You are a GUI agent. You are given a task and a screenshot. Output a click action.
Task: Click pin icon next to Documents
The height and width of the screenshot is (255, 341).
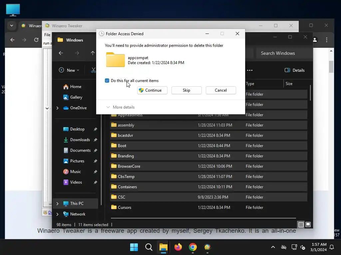click(x=95, y=150)
